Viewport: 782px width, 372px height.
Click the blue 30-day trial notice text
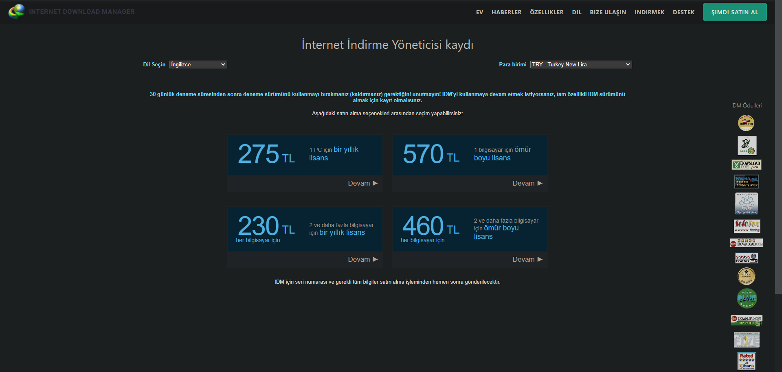coord(387,97)
